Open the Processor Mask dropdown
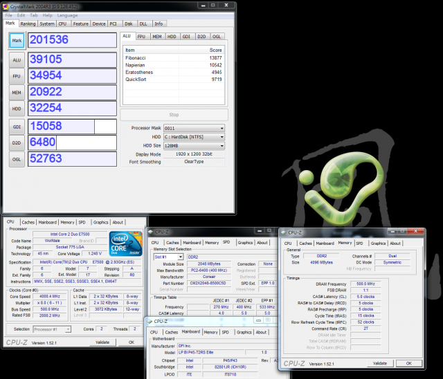Screen dimensions: 443x379 coord(194,128)
